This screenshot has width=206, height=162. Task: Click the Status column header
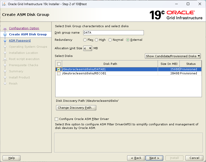click(x=191, y=64)
